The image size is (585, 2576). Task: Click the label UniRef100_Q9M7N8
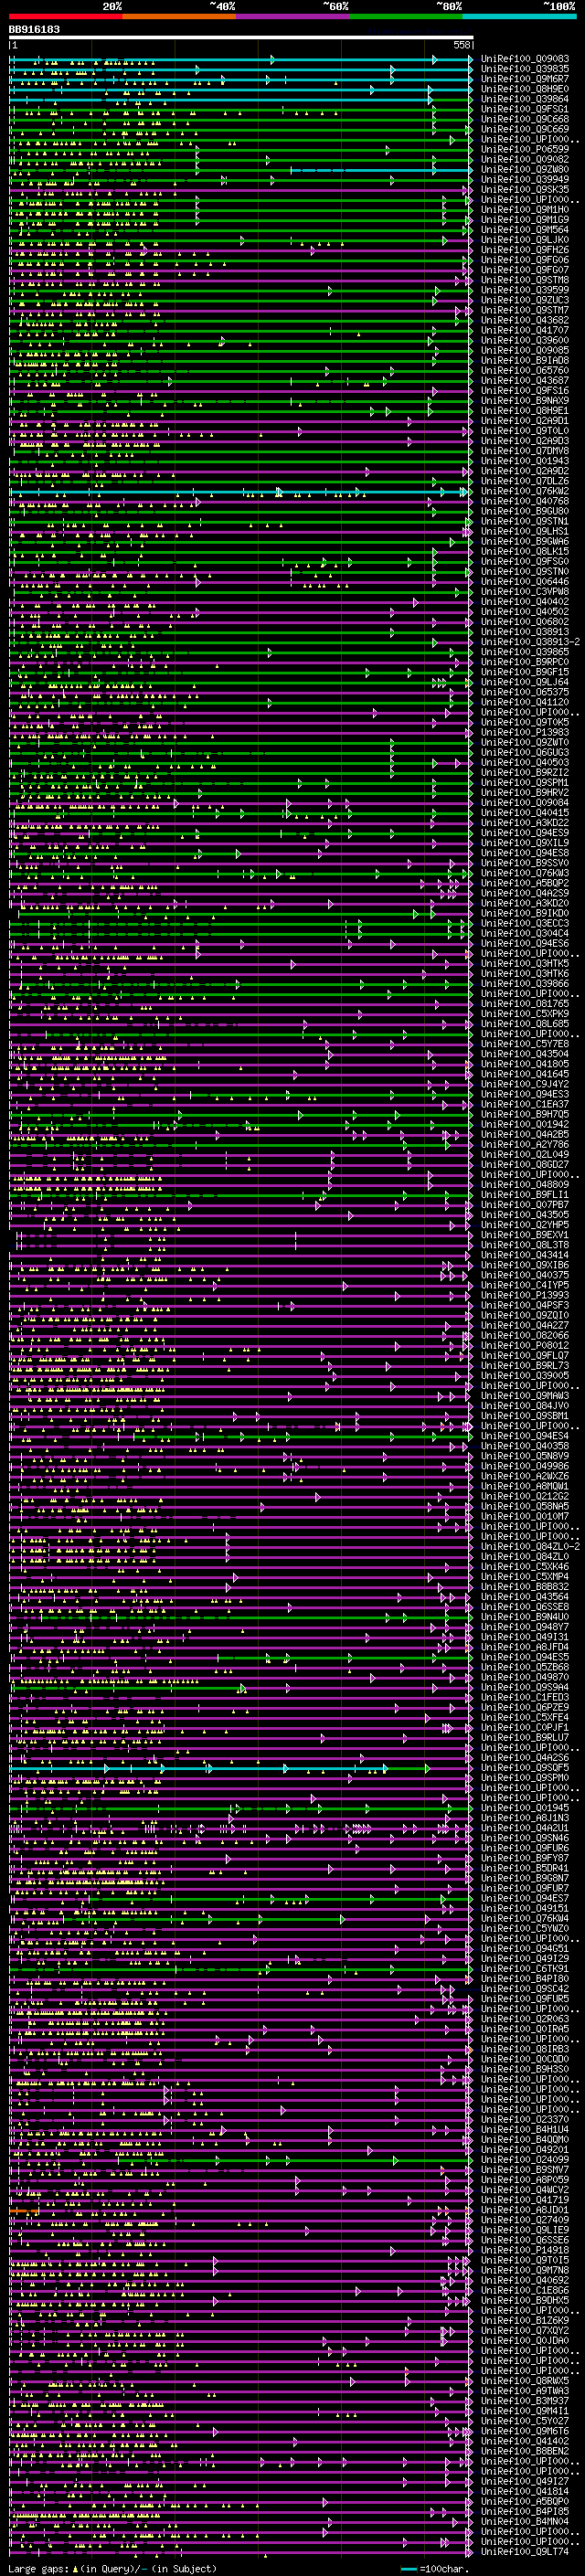tap(525, 2270)
